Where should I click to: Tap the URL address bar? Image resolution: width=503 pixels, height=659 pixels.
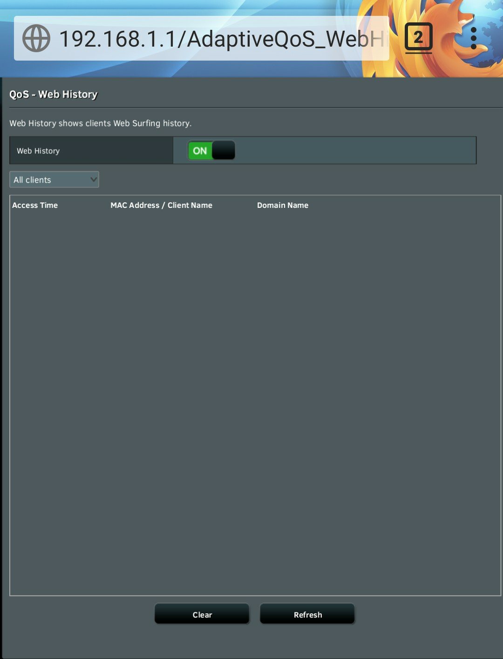(201, 38)
